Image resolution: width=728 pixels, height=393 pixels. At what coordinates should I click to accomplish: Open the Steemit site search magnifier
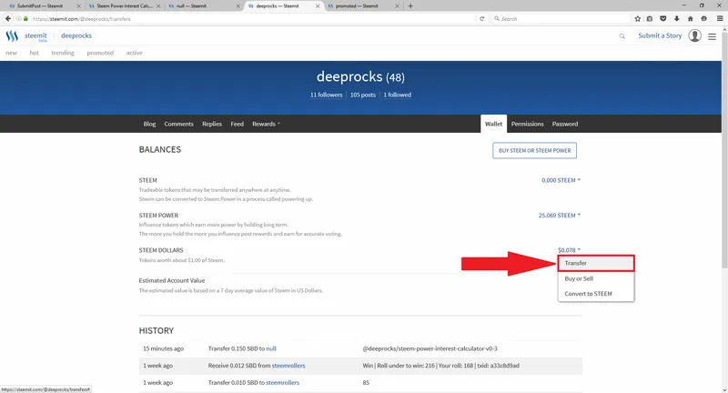tap(622, 36)
